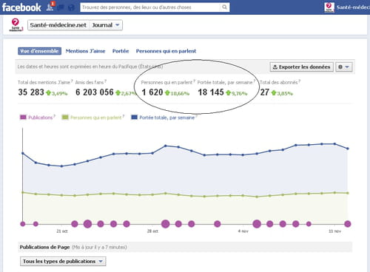Click the Exporter les données button
This screenshot has height=272, width=370.
pyautogui.click(x=302, y=67)
